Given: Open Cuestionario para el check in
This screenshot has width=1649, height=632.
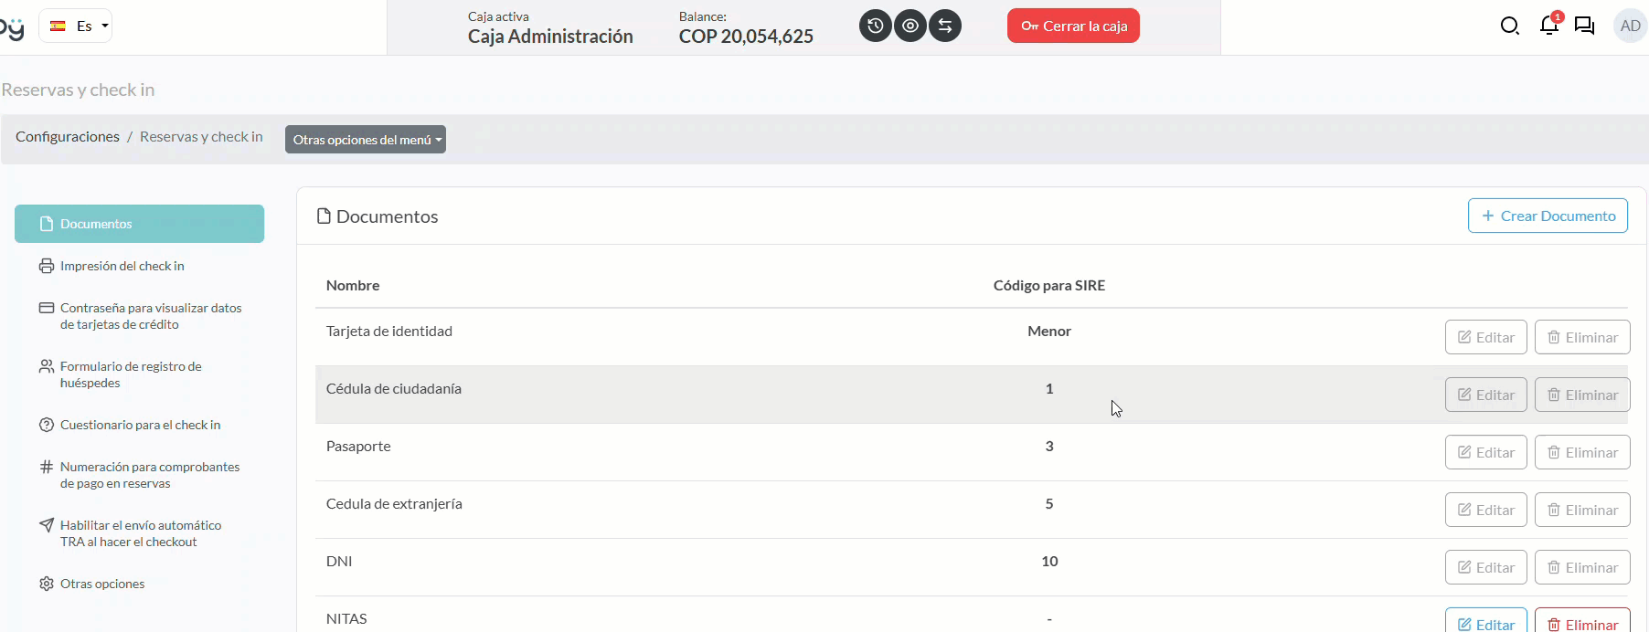Looking at the screenshot, I should [139, 425].
